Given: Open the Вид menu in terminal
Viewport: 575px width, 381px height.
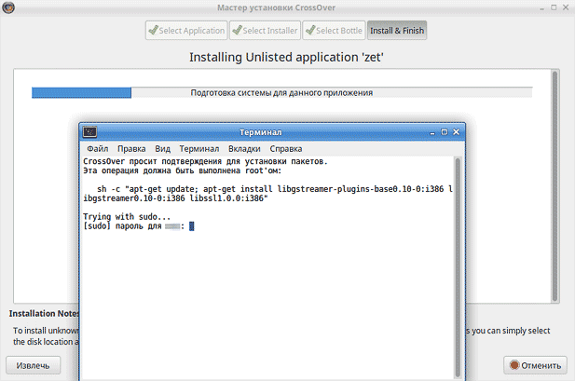Looking at the screenshot, I should (x=162, y=149).
